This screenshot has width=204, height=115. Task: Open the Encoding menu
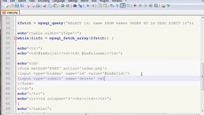[x=44, y=1]
